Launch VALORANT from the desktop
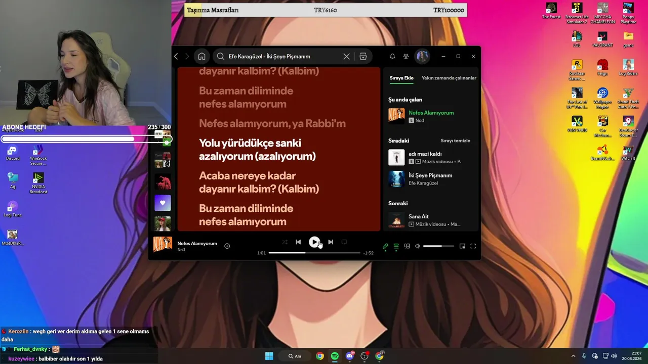Image resolution: width=648 pixels, height=364 pixels. click(602, 39)
